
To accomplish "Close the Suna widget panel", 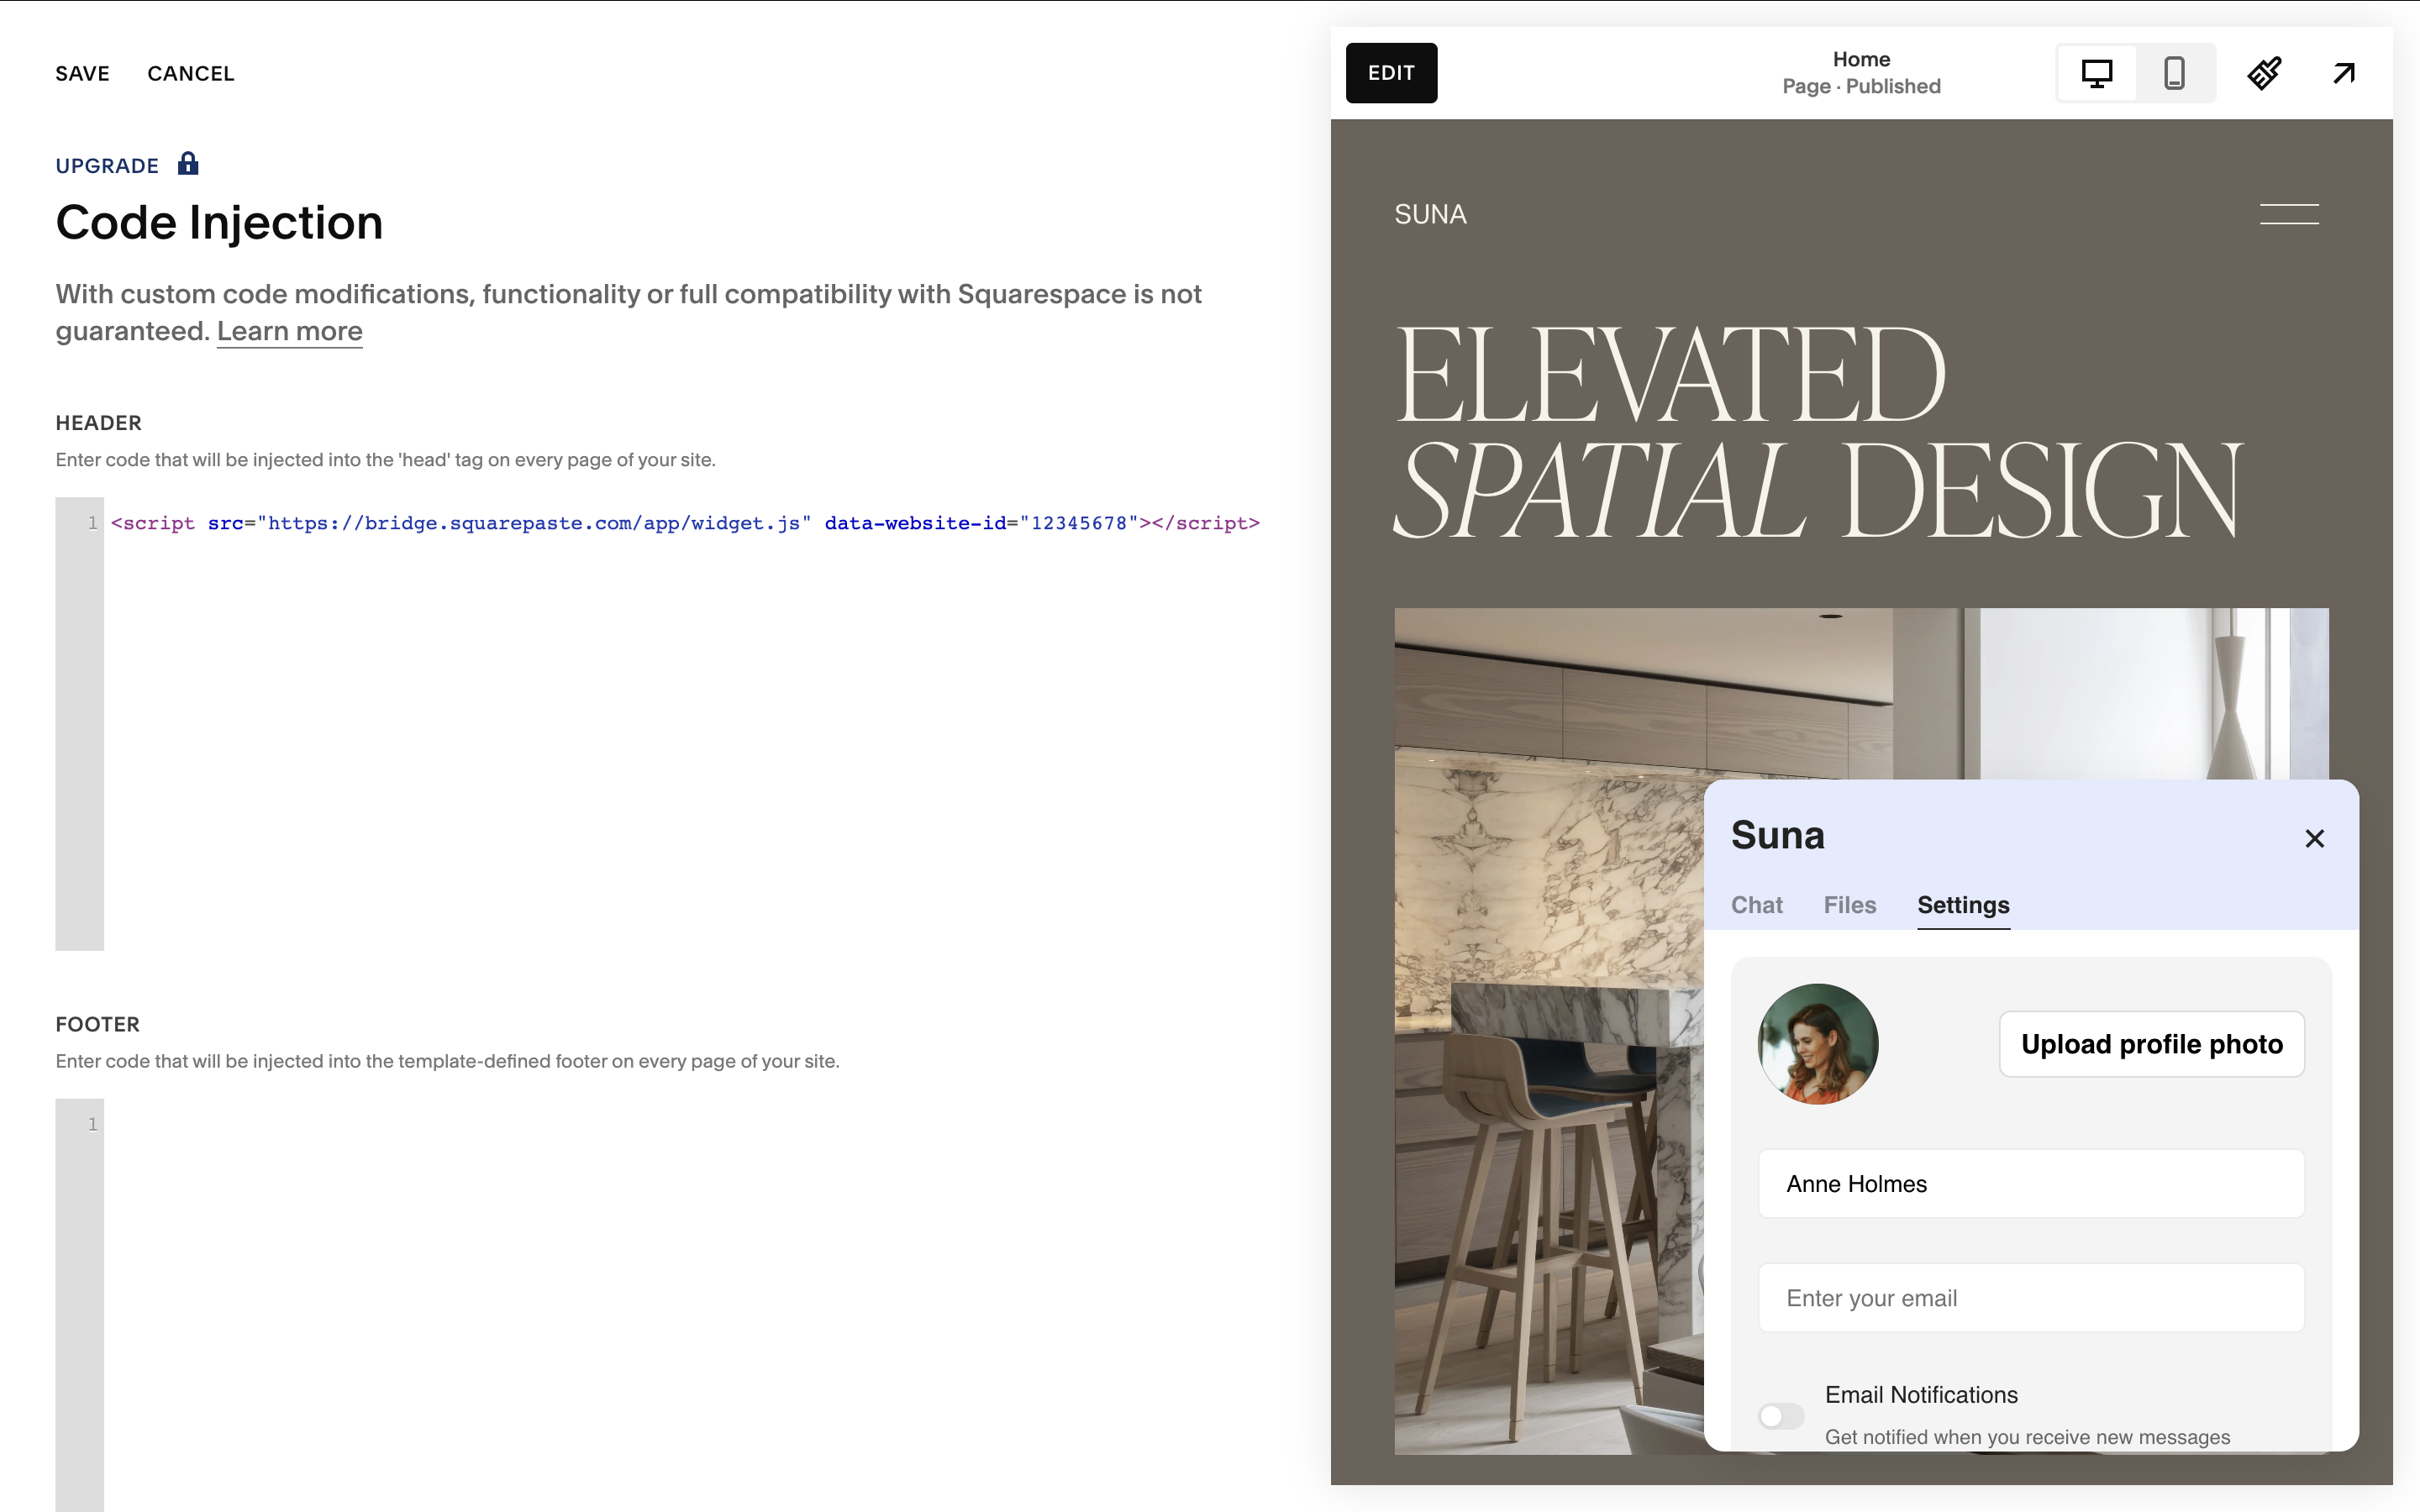I will tap(2314, 838).
